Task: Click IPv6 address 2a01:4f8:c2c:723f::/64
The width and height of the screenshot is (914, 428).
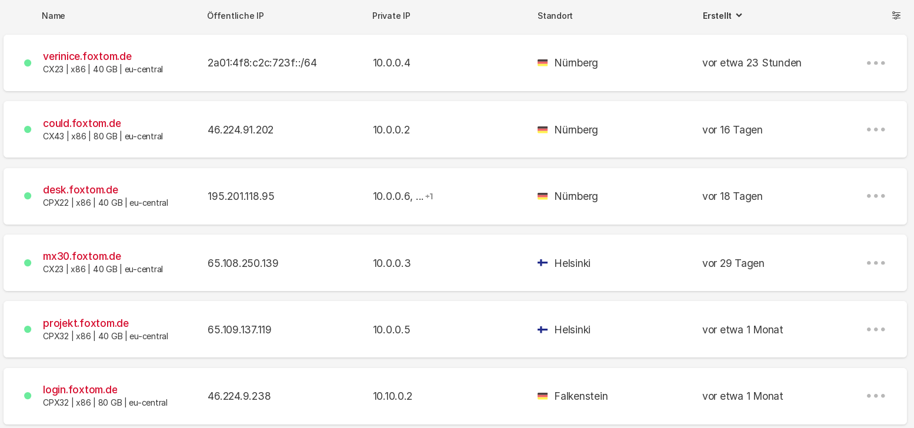Action: tap(262, 63)
